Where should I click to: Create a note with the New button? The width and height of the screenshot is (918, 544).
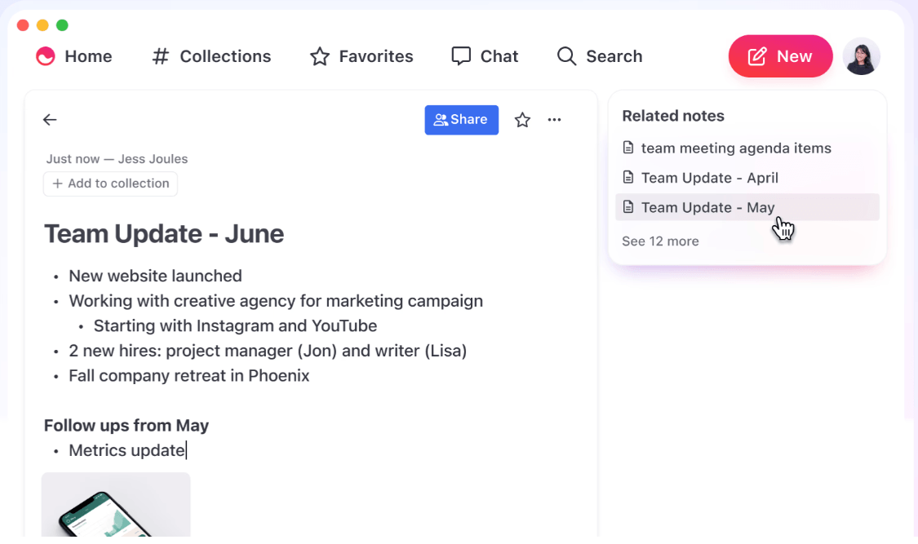(780, 56)
